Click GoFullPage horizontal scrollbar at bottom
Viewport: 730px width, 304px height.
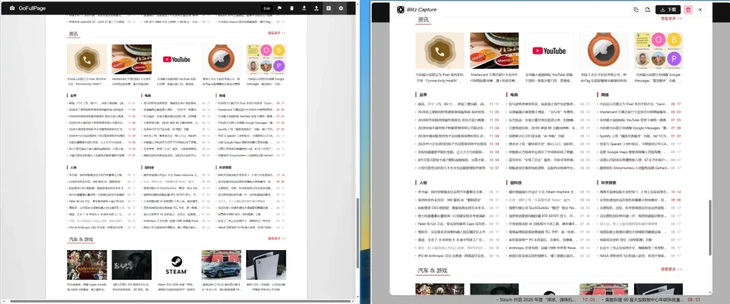[x=180, y=301]
